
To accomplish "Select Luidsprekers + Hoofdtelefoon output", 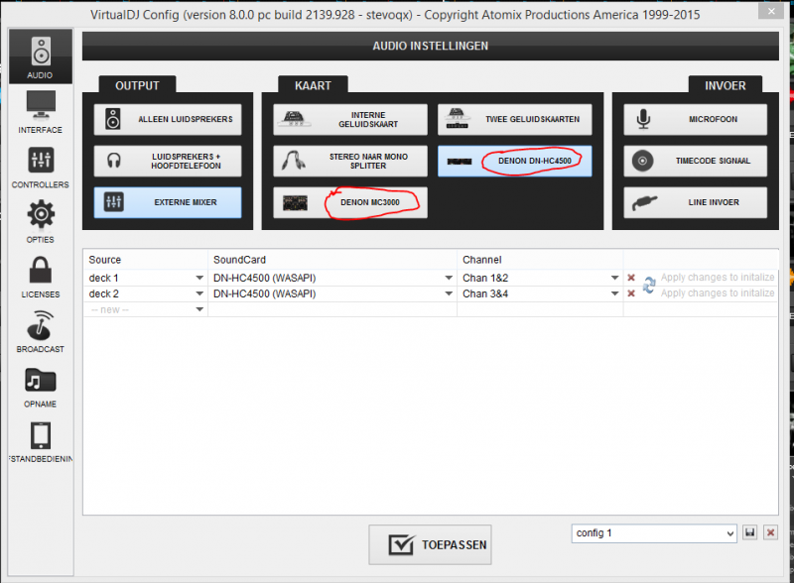I will (x=168, y=161).
